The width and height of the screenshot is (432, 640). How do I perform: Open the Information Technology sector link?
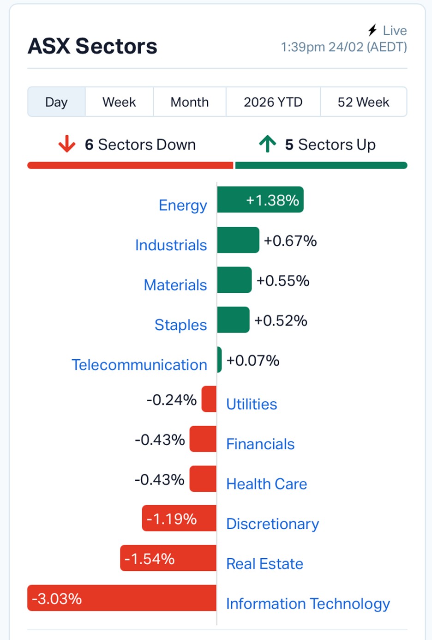pos(308,604)
